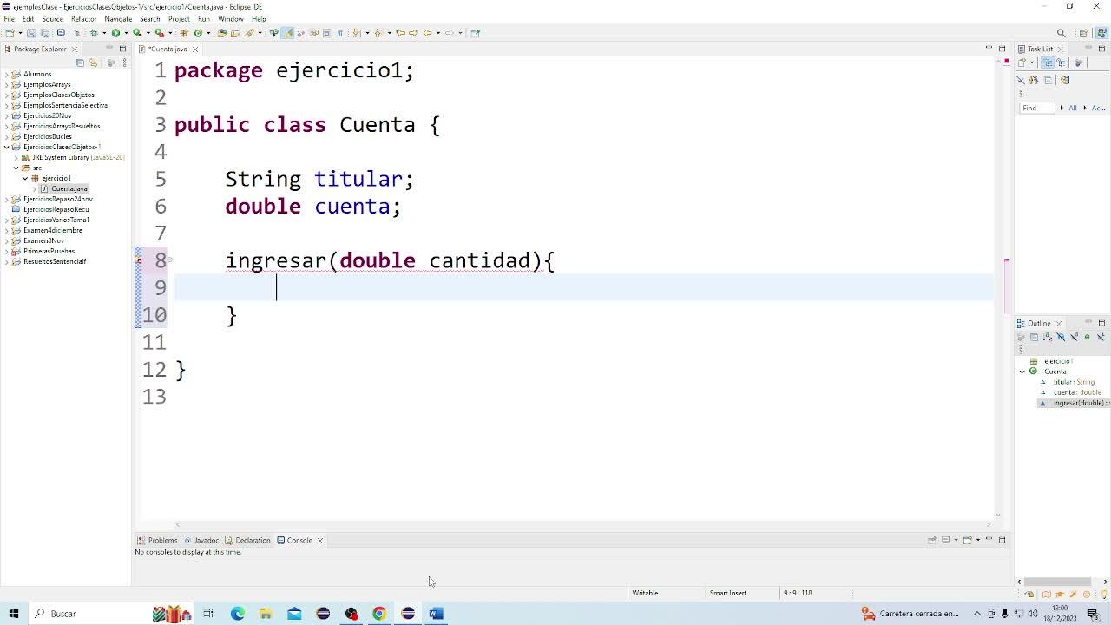This screenshot has width=1111, height=625.
Task: Maximize the Package Explorer view
Action: pyautogui.click(x=122, y=49)
